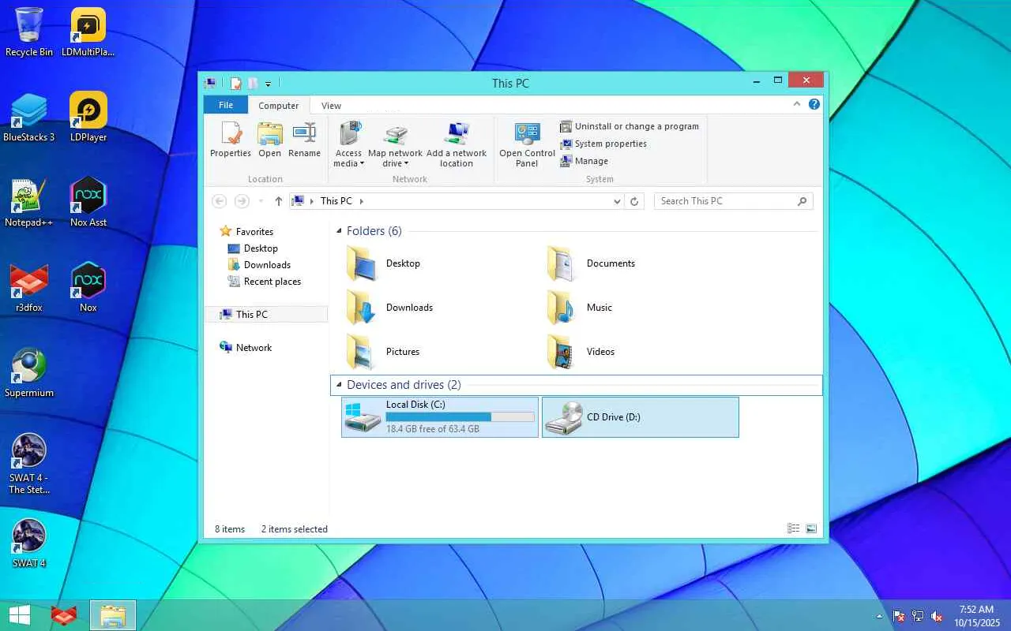
Task: Click the search magnifier icon
Action: point(802,201)
